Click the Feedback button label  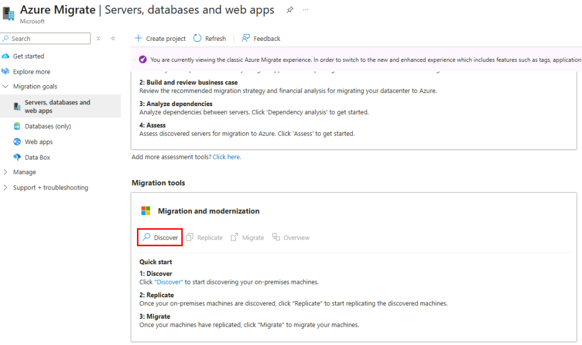[x=267, y=39]
